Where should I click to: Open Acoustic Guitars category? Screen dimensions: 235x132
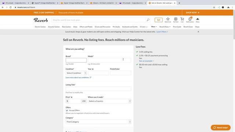[54, 27]
